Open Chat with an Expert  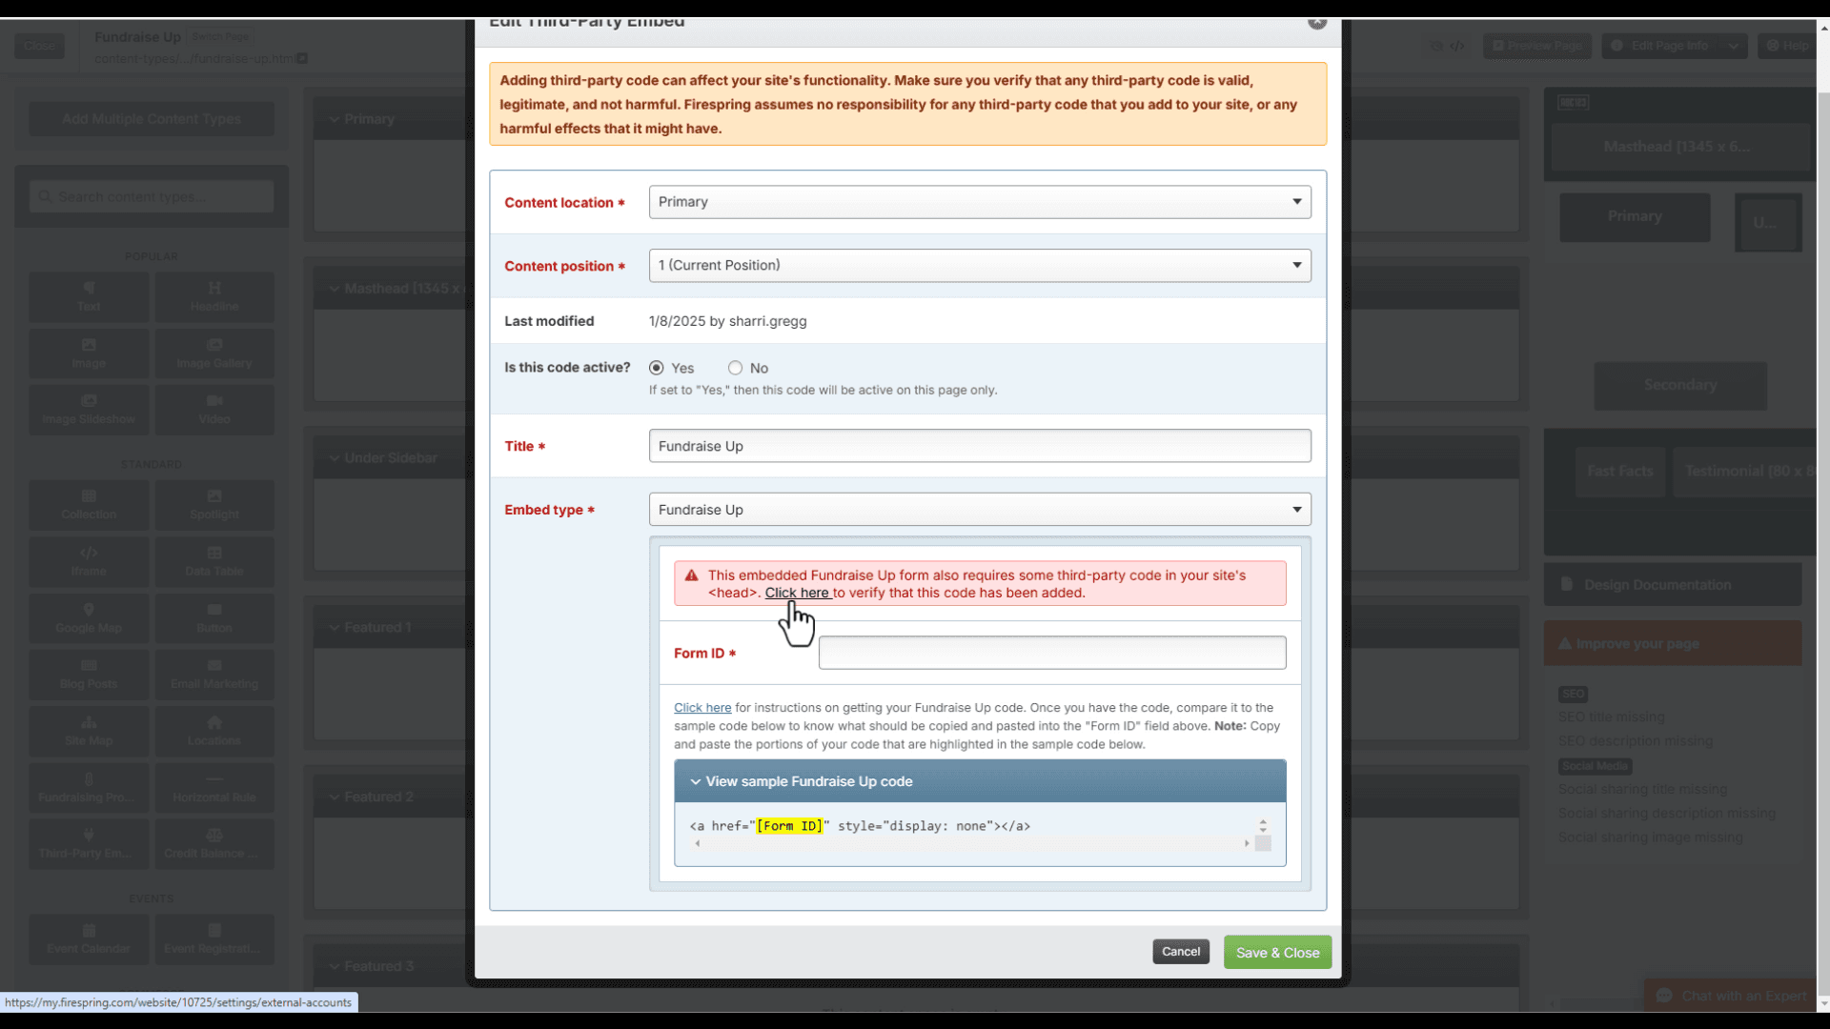[1733, 996]
